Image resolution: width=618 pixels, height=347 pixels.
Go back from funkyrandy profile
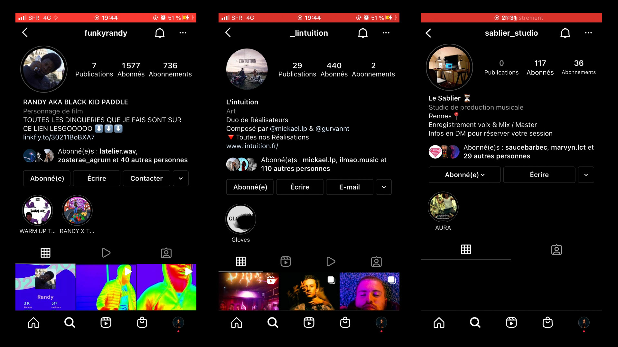(25, 32)
